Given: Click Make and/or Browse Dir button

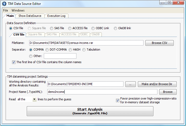Looking at the screenshot, I should (x=157, y=84).
